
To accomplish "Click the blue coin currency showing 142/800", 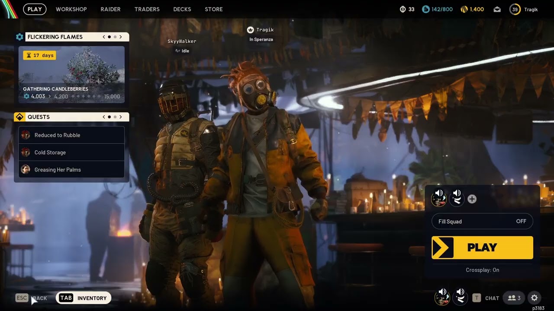I will click(x=437, y=9).
